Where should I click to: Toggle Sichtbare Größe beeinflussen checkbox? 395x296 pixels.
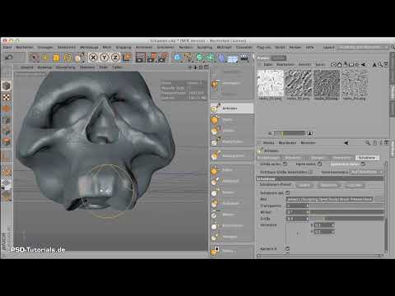pyautogui.click(x=310, y=172)
